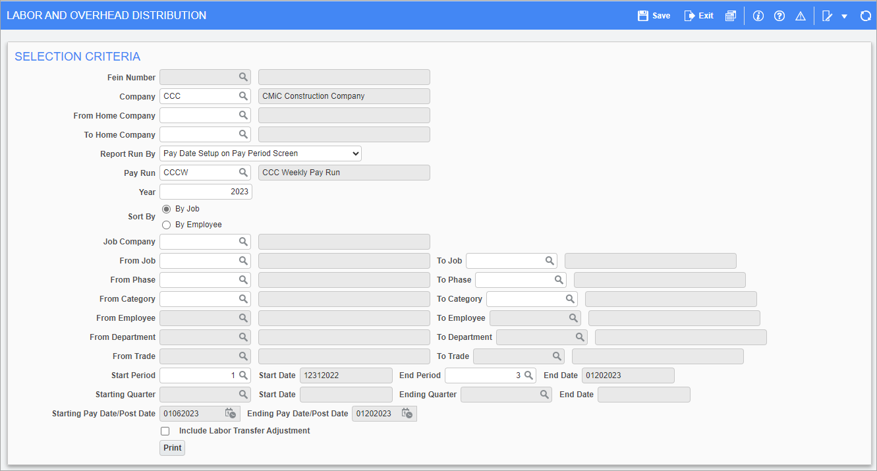Image resolution: width=877 pixels, height=471 pixels.
Task: Open the Pay Run lookup magnifier
Action: click(x=243, y=173)
